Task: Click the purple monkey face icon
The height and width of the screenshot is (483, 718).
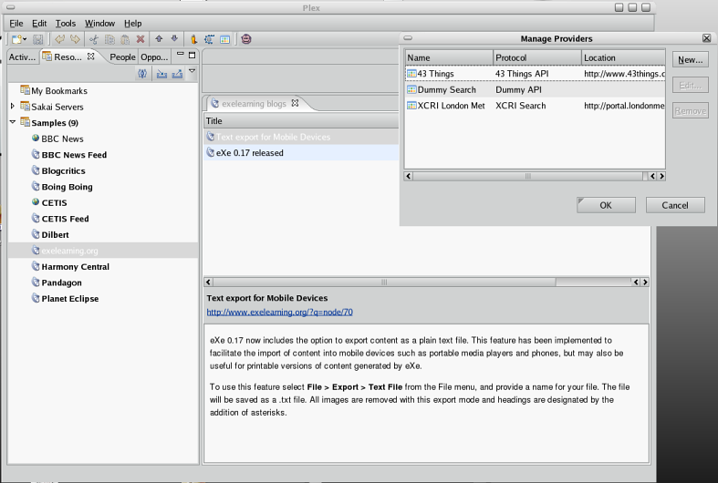Action: point(246,39)
